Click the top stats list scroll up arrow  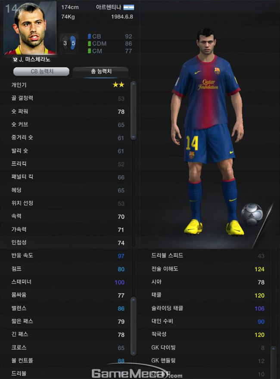point(133,84)
